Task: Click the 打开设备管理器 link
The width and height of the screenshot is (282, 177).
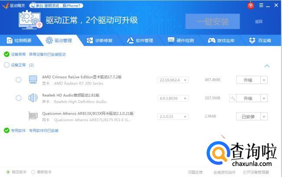Action: [256, 172]
